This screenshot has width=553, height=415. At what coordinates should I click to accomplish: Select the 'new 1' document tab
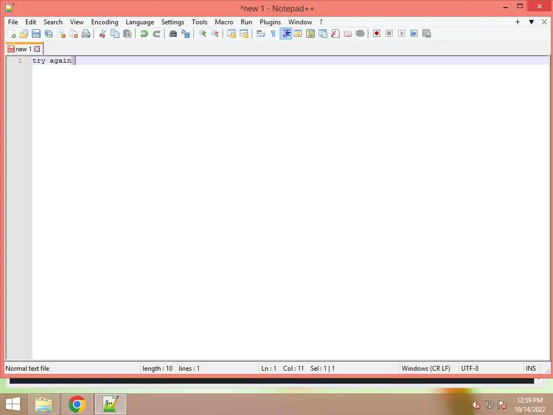(x=23, y=49)
